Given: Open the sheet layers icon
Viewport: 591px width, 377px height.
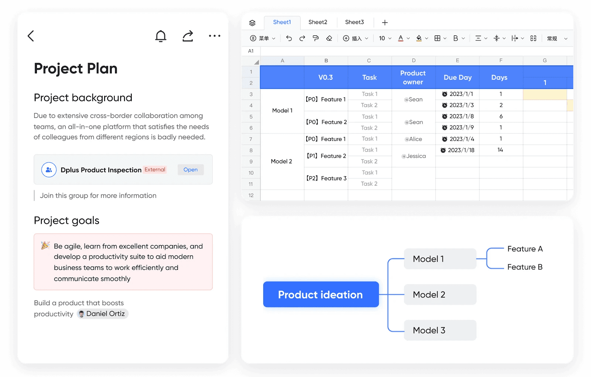Looking at the screenshot, I should (x=252, y=23).
